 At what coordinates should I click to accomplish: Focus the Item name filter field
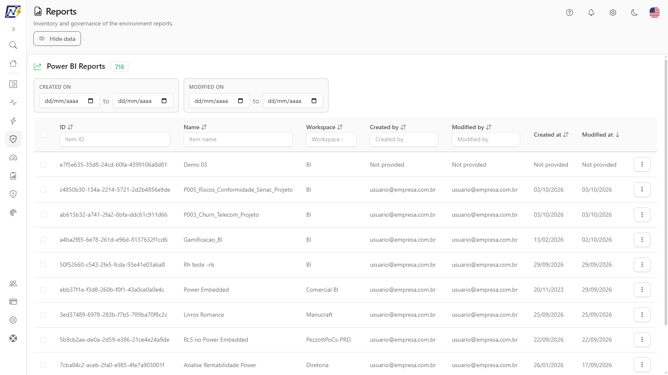[x=238, y=139]
